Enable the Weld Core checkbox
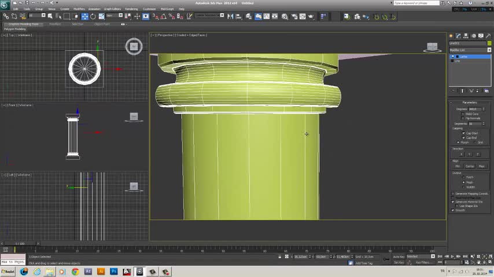The width and height of the screenshot is (494, 277). click(463, 114)
